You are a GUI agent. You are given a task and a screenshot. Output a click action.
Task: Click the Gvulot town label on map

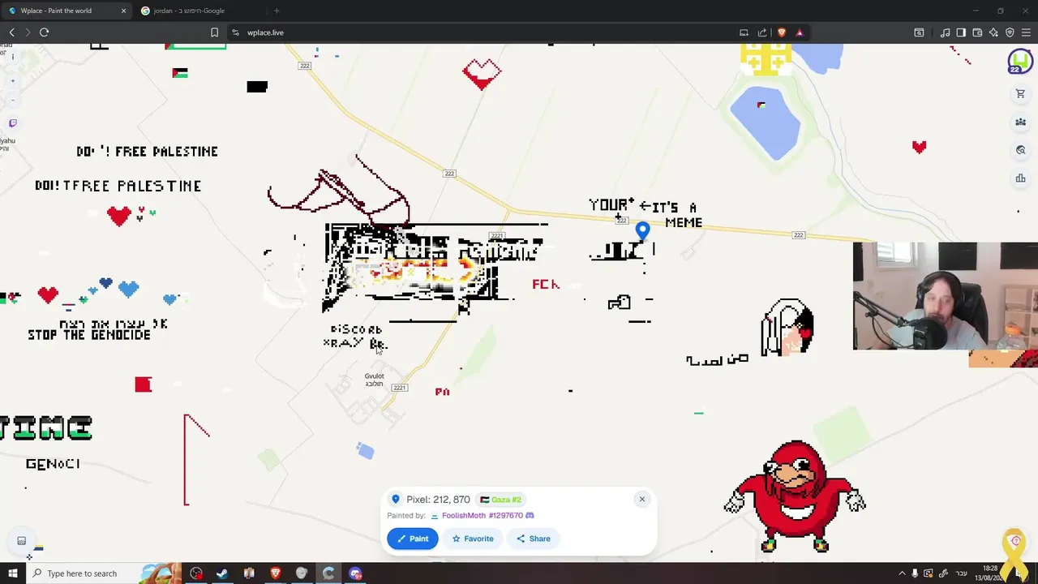coord(374,380)
